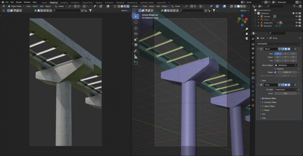
Task: Toggle Merge checkbox in Mirror modifier
Action: (x=275, y=72)
